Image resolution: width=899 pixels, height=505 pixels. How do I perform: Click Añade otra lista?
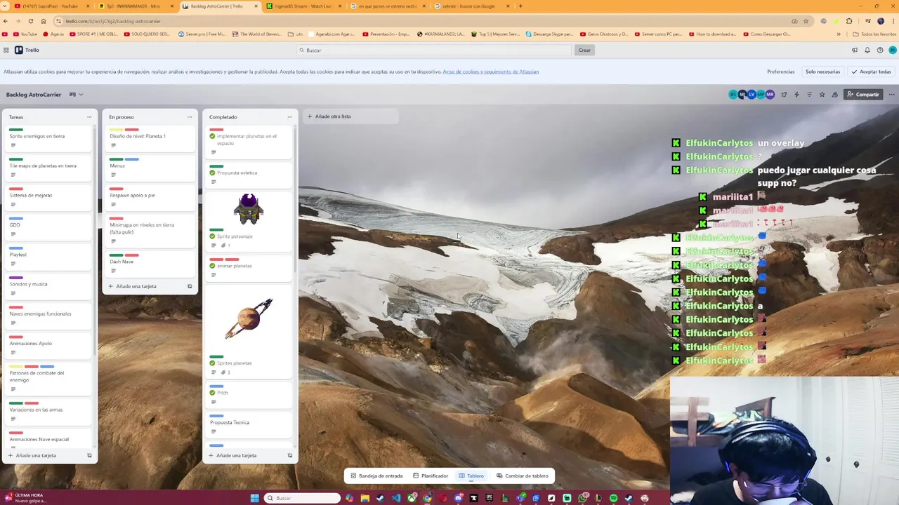350,116
